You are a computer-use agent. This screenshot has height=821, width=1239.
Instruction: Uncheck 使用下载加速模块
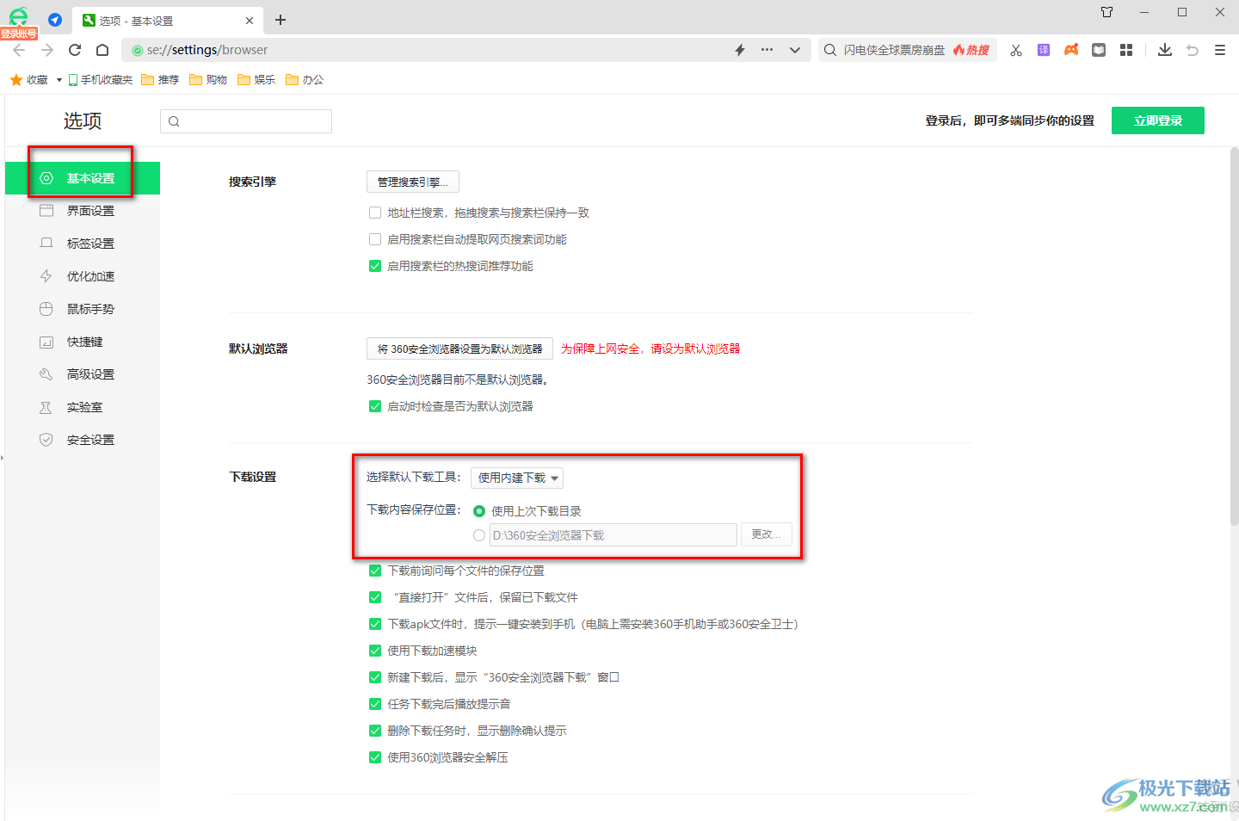click(375, 651)
